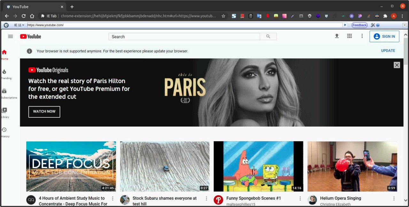Click WATCH NOW on banner
Viewport: 409px width, 207px height.
tap(44, 112)
